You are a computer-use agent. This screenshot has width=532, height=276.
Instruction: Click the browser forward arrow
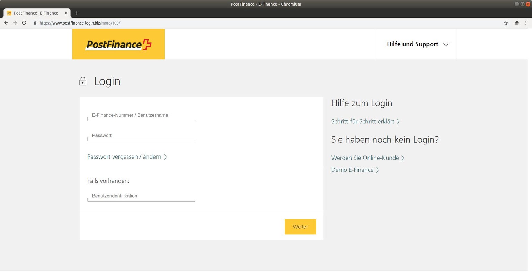15,23
